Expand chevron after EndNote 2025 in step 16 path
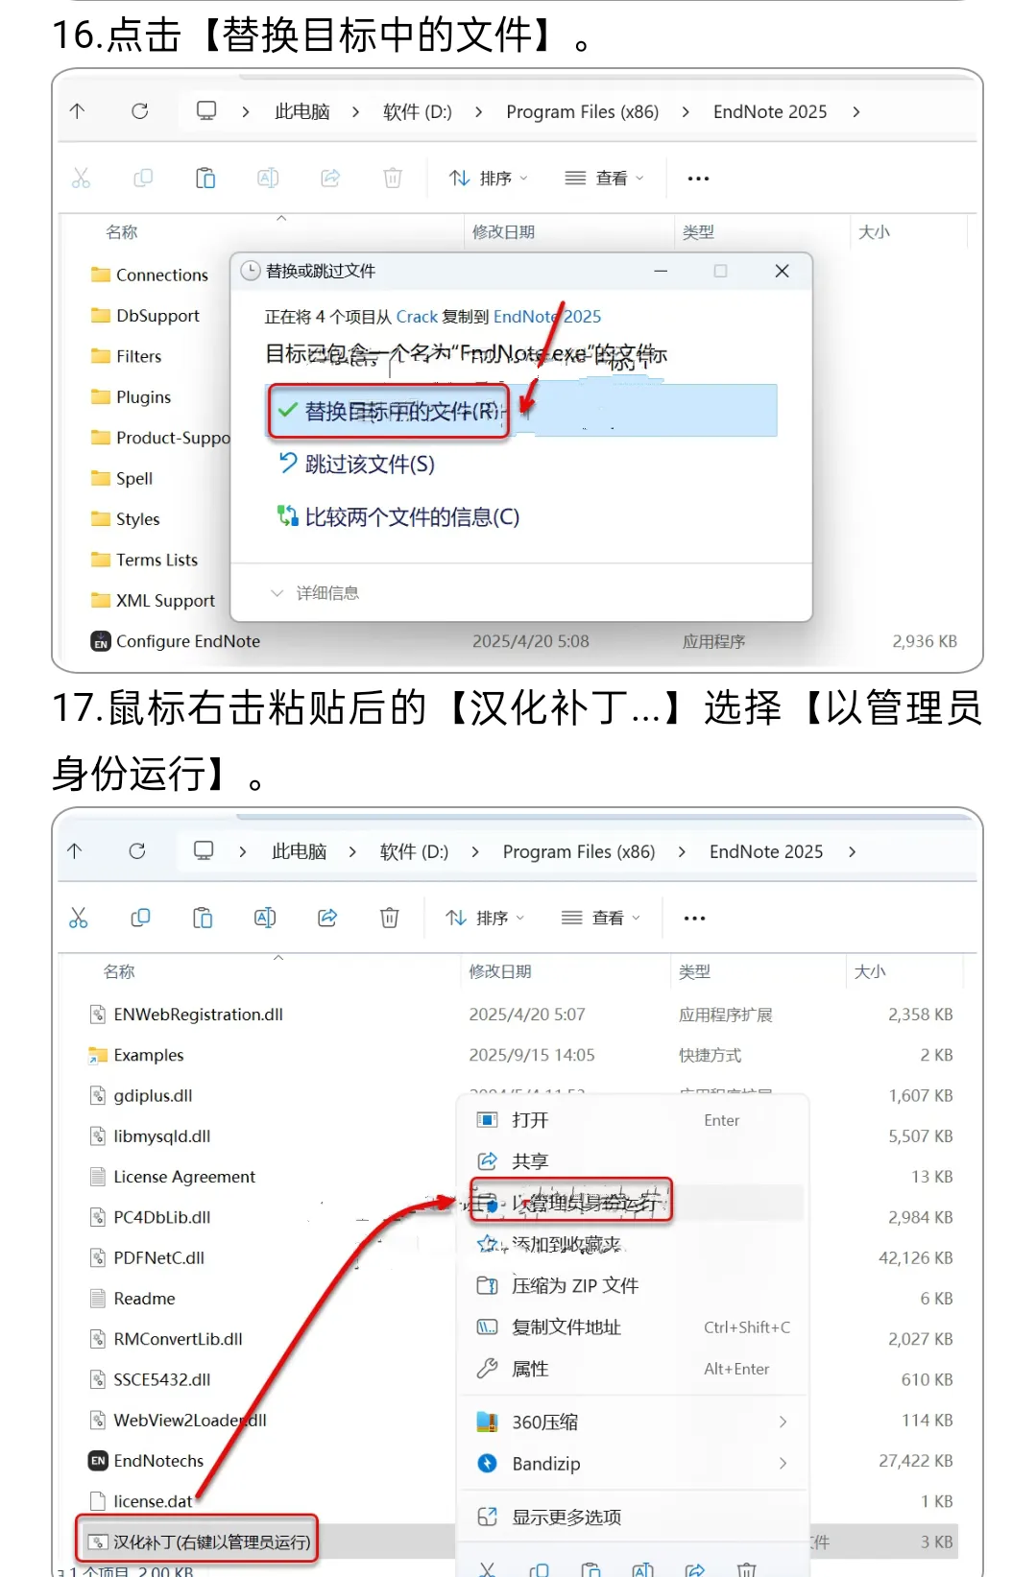The image size is (1036, 1577). click(x=856, y=112)
